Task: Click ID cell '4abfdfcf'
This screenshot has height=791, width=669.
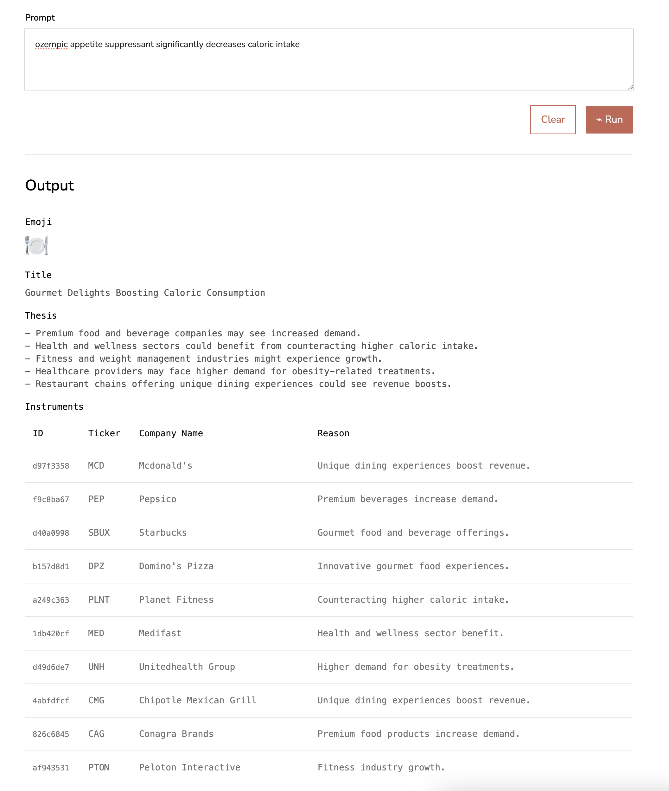Action: [x=51, y=701]
